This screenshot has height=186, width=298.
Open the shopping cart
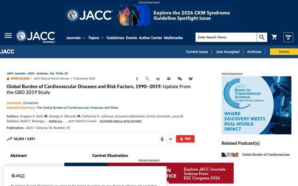(274, 37)
